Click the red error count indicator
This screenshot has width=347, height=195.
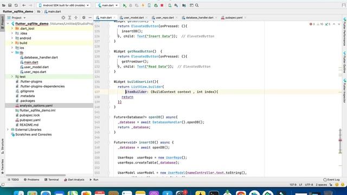click(312, 24)
